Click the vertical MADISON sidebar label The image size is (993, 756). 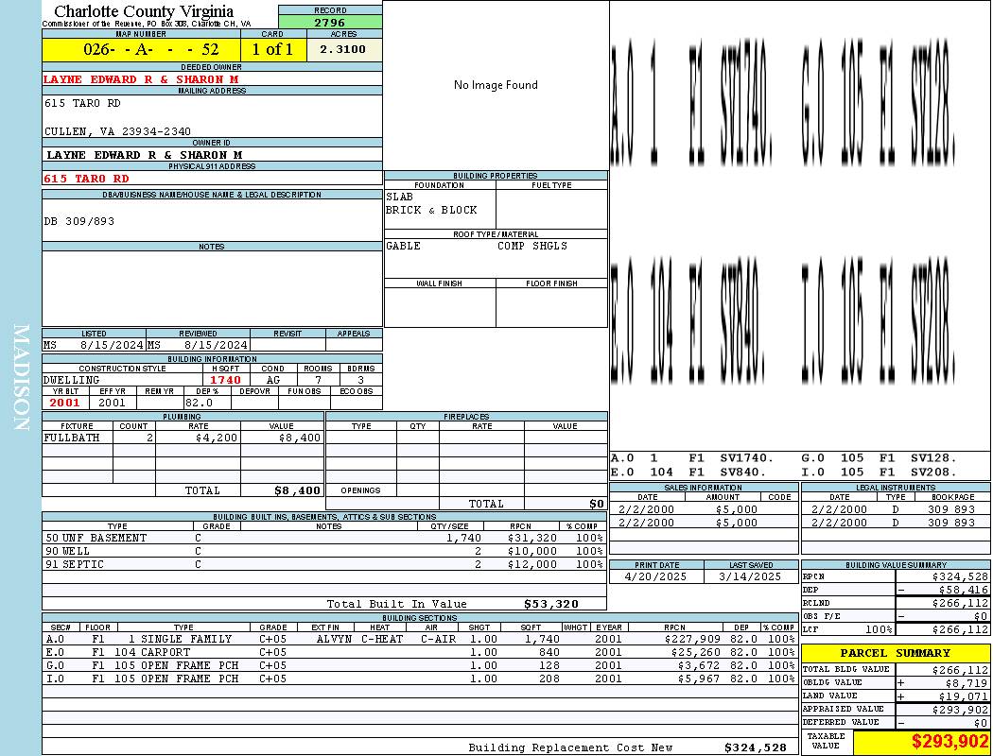pos(21,377)
